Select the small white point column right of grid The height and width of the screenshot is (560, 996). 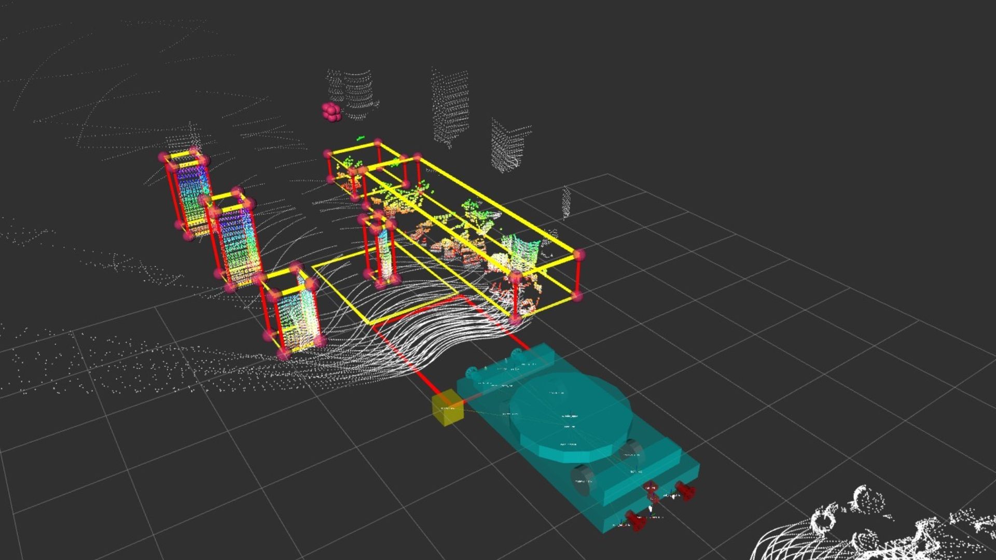click(x=566, y=202)
